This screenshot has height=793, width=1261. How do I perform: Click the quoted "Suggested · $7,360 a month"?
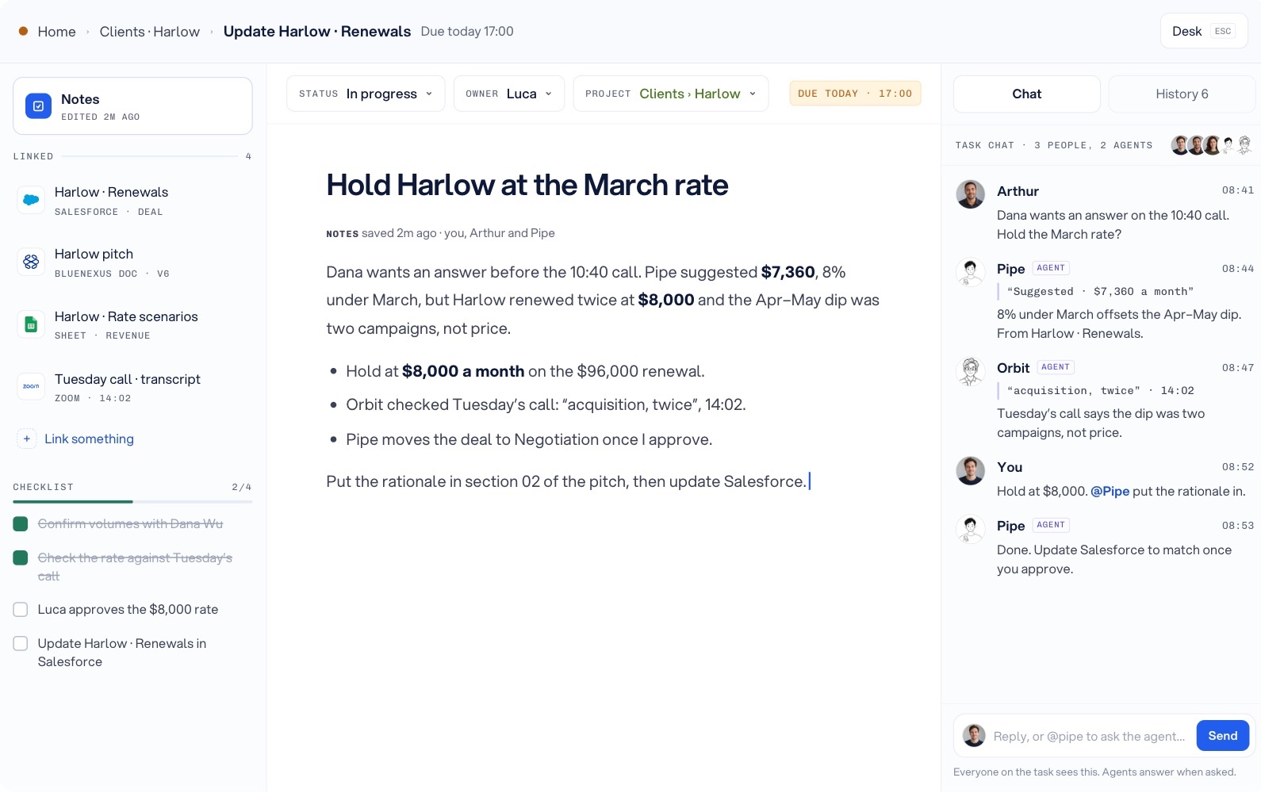[1100, 292]
